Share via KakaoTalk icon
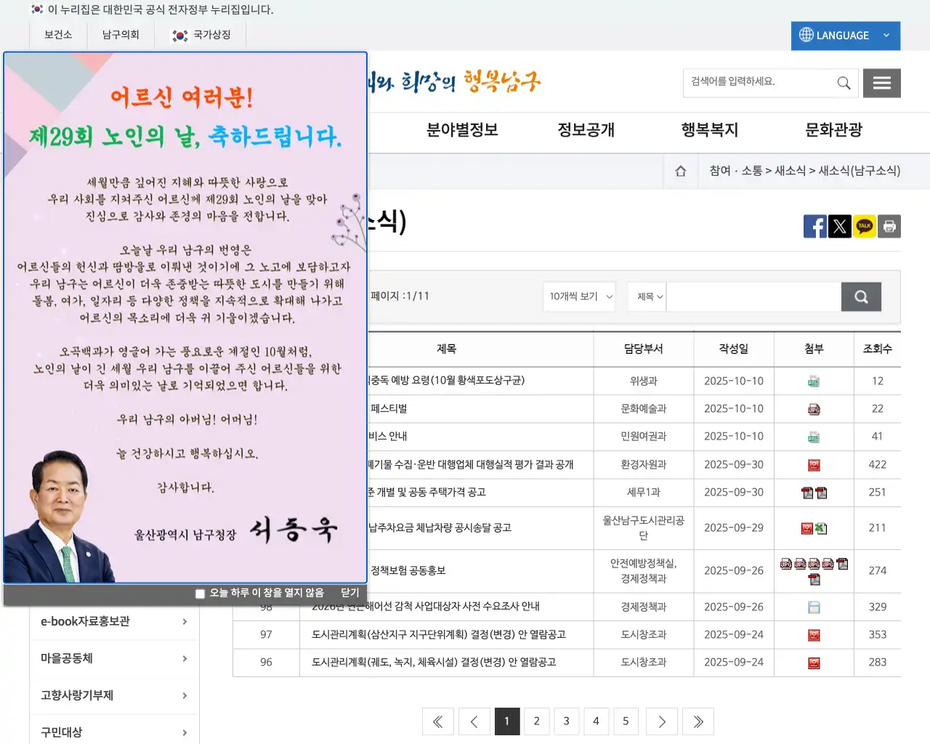Viewport: 930px width, 744px height. click(x=865, y=226)
